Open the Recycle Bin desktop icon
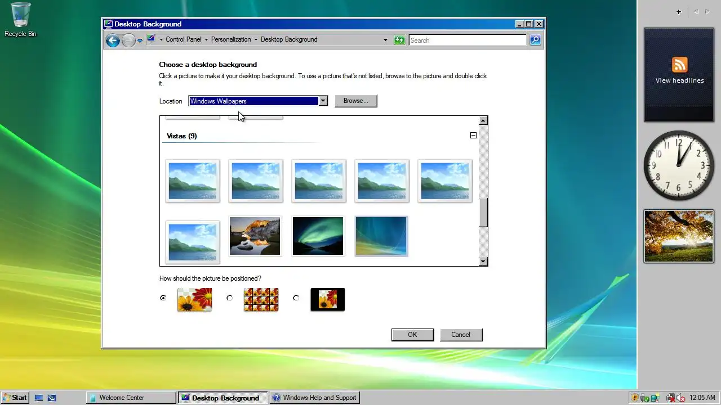Image resolution: width=721 pixels, height=405 pixels. pyautogui.click(x=20, y=20)
